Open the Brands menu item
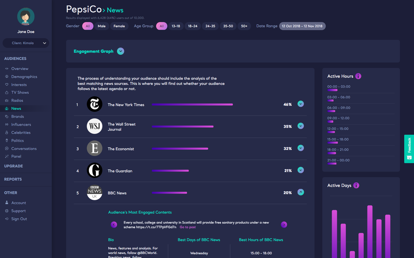The height and width of the screenshot is (258, 414). (x=18, y=116)
